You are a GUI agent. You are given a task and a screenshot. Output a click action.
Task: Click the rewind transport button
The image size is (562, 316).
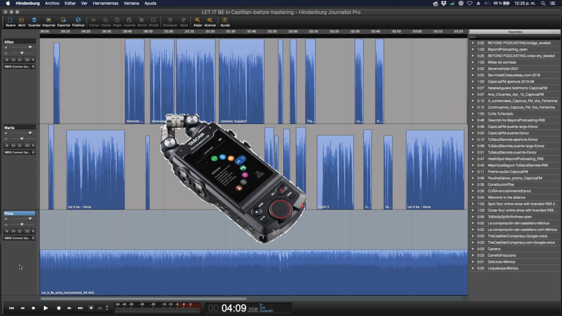23,308
